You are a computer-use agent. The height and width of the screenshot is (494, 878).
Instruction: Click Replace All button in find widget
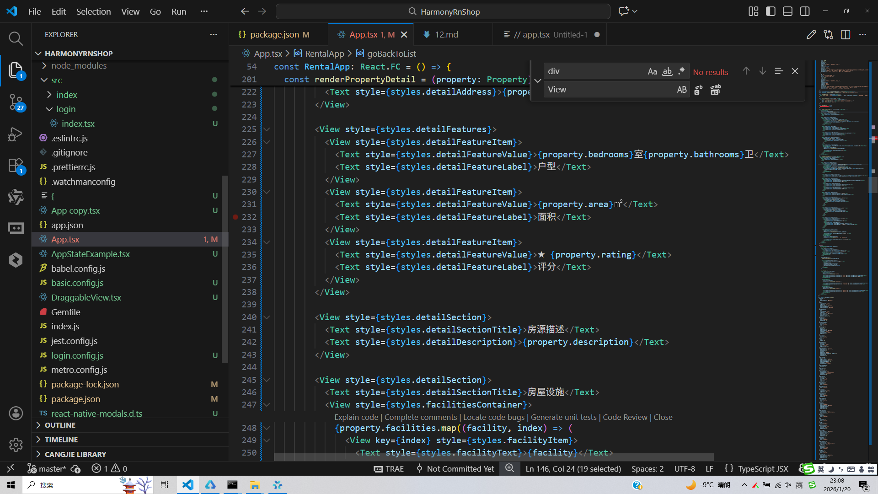point(715,90)
